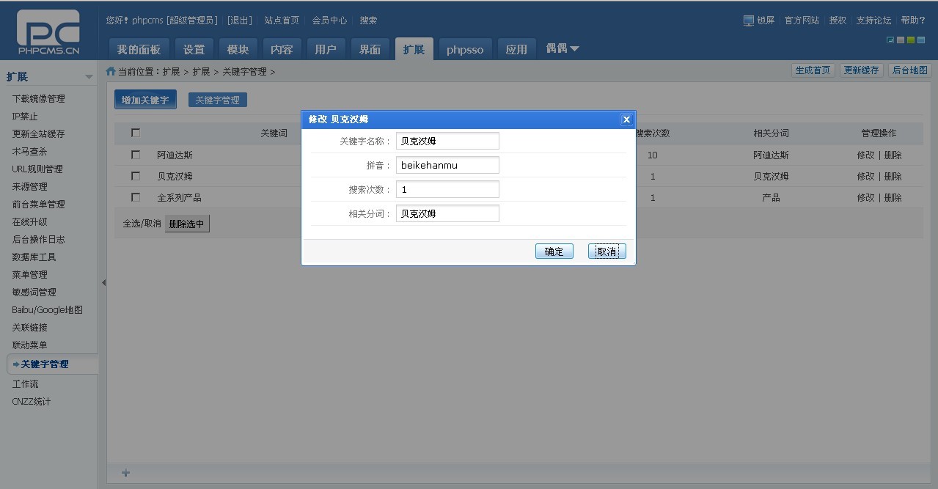Image resolution: width=938 pixels, height=489 pixels.
Task: Click the 拼音 input field
Action: [x=447, y=165]
